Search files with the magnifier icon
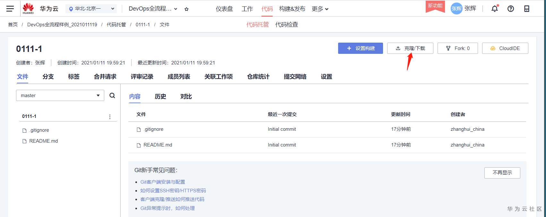546x217 pixels. pyautogui.click(x=112, y=96)
